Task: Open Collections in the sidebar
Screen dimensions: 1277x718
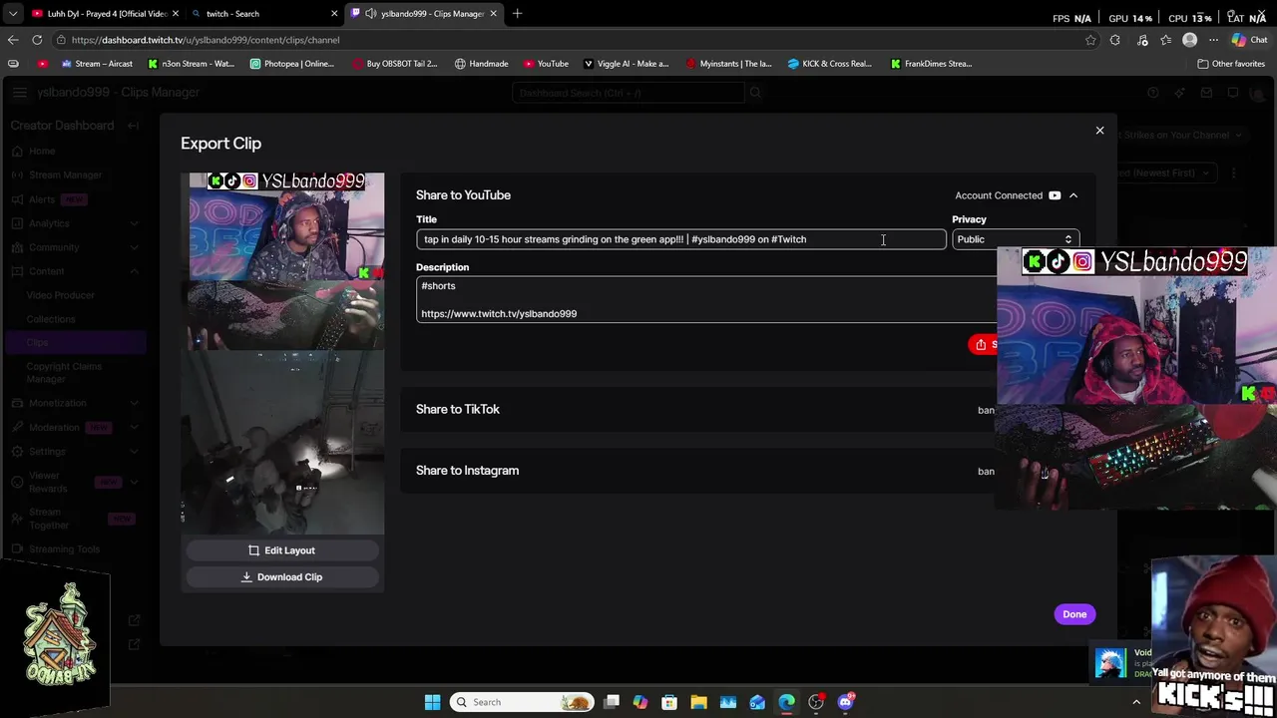Action: tap(51, 319)
